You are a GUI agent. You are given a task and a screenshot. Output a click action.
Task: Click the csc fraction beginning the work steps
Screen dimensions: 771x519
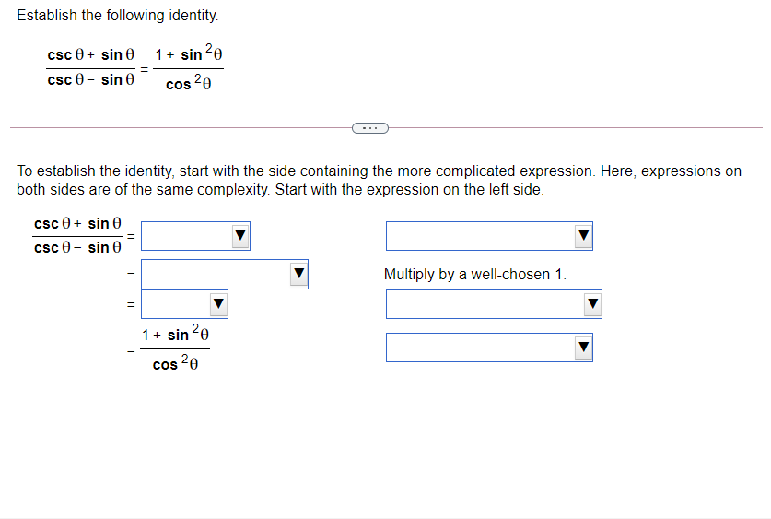pyautogui.click(x=77, y=236)
